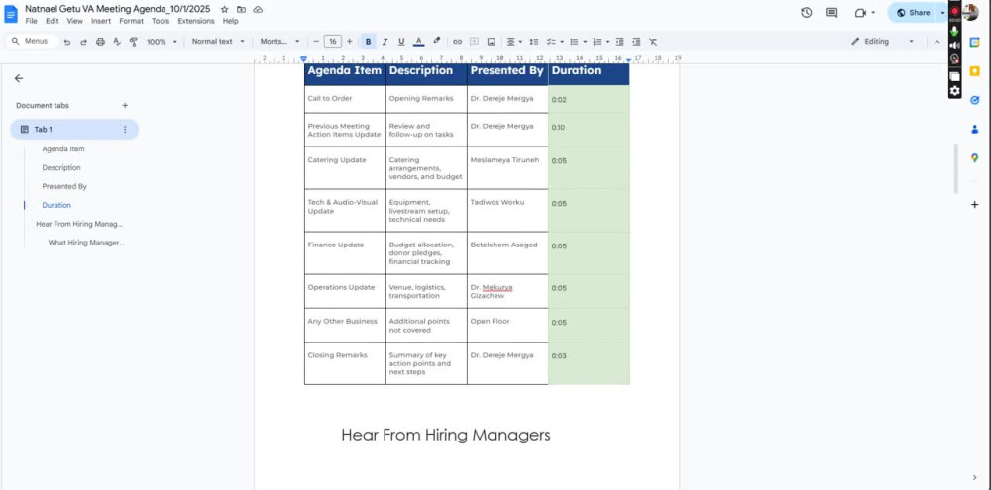Open highlight color picker
This screenshot has width=991, height=490.
436,41
